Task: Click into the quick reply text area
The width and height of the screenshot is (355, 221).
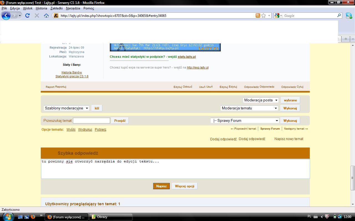Action: coord(176,169)
